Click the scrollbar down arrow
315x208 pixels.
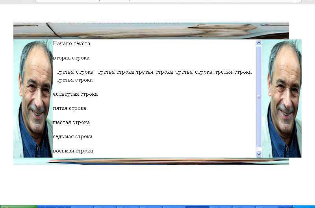coord(259,154)
